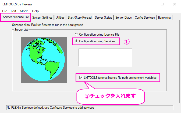The image size is (181, 113).
Task: Minimize the LMTOOLS window
Action: pyautogui.click(x=150, y=4)
